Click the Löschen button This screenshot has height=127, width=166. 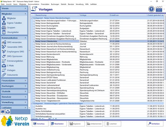point(113,124)
